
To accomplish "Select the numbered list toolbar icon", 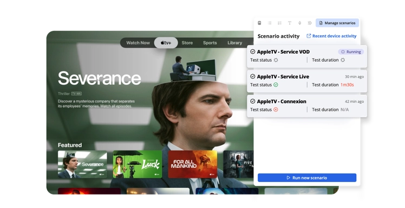I will coord(279,23).
